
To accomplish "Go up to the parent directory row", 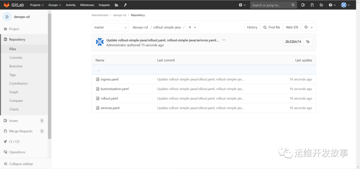I will click(204, 70).
